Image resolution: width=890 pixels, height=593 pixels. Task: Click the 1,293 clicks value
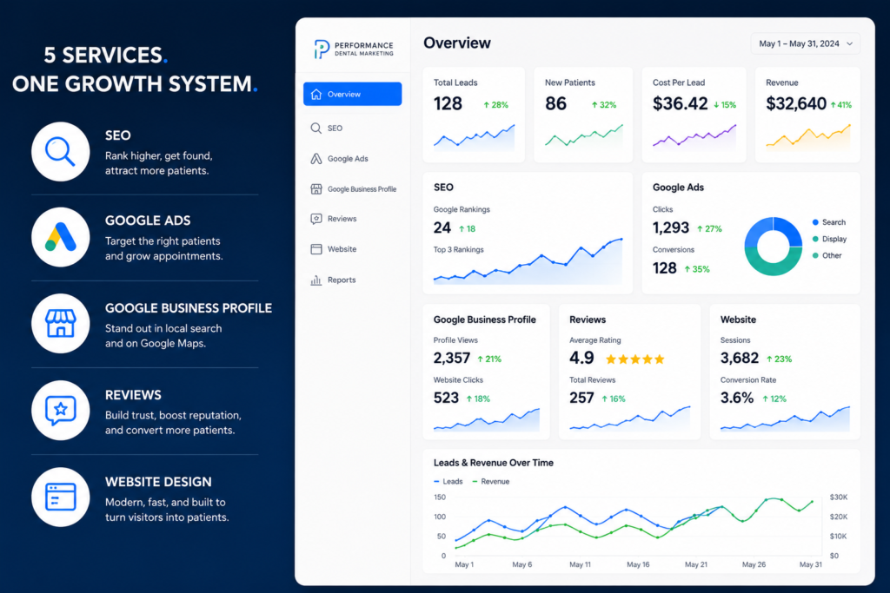(670, 227)
